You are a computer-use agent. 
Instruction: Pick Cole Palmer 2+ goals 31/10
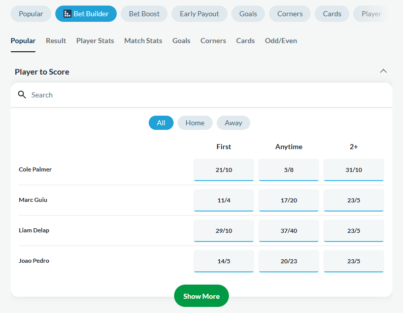354,170
